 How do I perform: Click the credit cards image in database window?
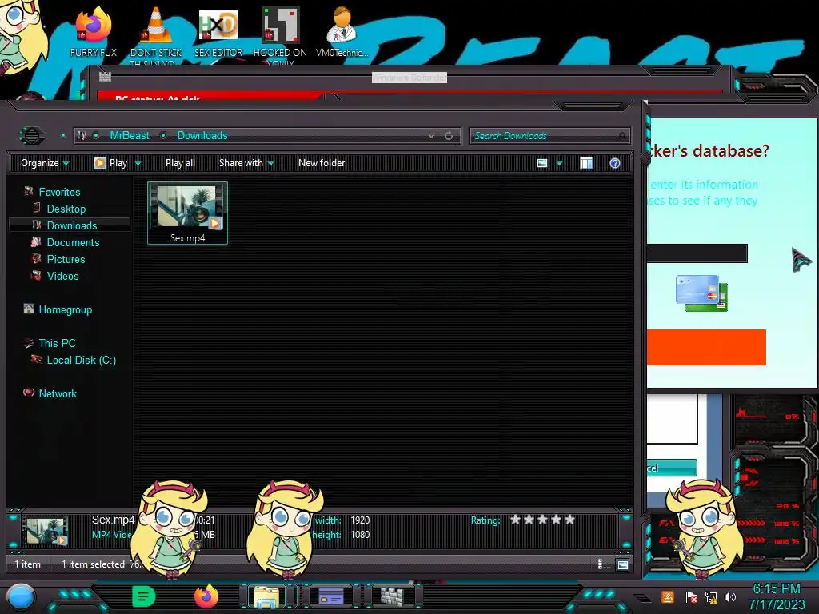tap(702, 293)
